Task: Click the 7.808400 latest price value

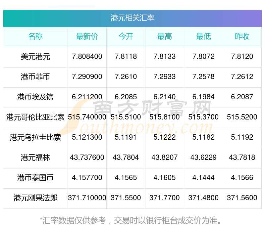Action: (87, 57)
